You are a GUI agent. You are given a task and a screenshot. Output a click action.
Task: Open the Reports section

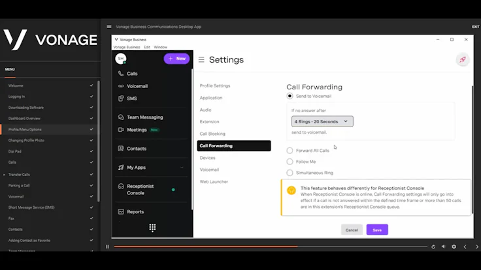(x=135, y=212)
